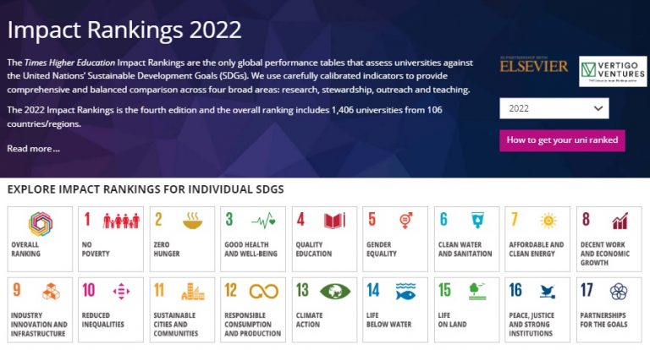Screen dimensions: 650x350
Task: Select the Quality Education book icon
Action: click(334, 221)
